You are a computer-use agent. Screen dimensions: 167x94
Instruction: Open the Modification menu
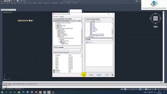47,3
